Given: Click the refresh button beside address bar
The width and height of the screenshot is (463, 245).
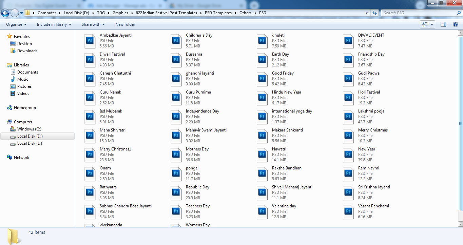Looking at the screenshot, I should click(x=374, y=13).
